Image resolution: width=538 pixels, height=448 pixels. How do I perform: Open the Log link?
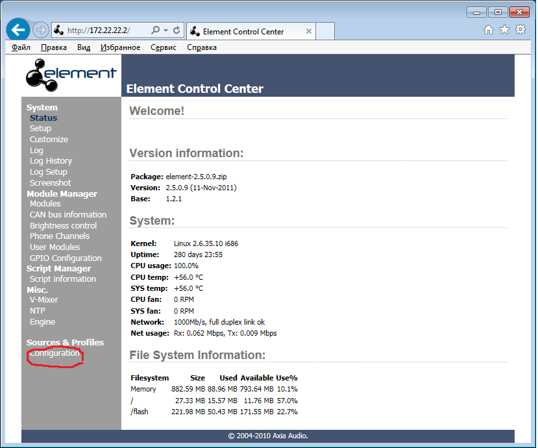click(36, 151)
